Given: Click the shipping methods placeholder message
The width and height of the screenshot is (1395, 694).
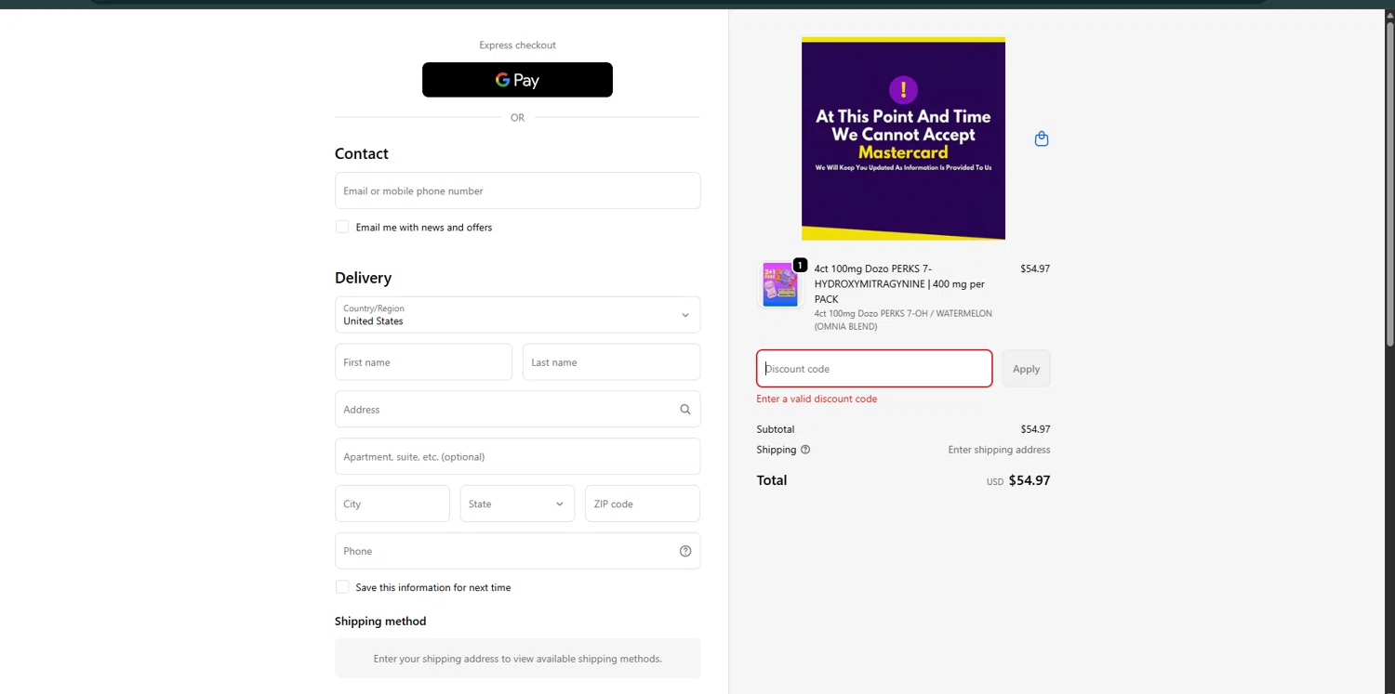Looking at the screenshot, I should 517,659.
